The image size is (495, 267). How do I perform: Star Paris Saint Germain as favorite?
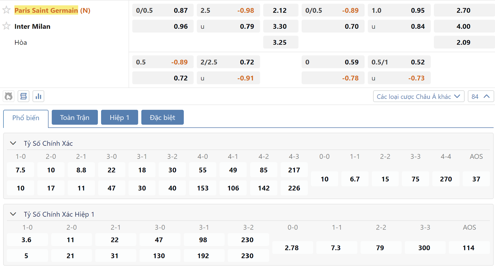tap(6, 10)
